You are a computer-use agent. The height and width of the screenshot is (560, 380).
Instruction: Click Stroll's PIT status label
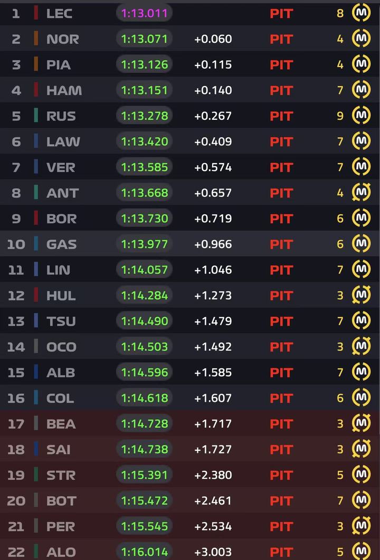281,475
